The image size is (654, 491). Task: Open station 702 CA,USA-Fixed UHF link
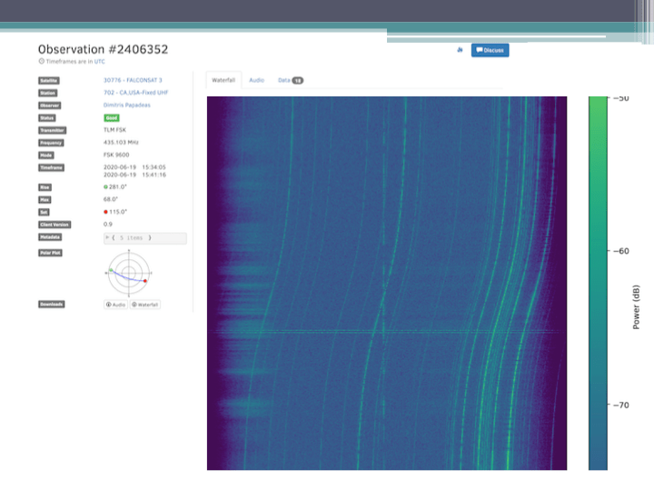click(x=135, y=92)
